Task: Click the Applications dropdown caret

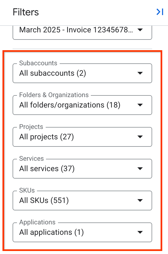Action: (x=140, y=232)
